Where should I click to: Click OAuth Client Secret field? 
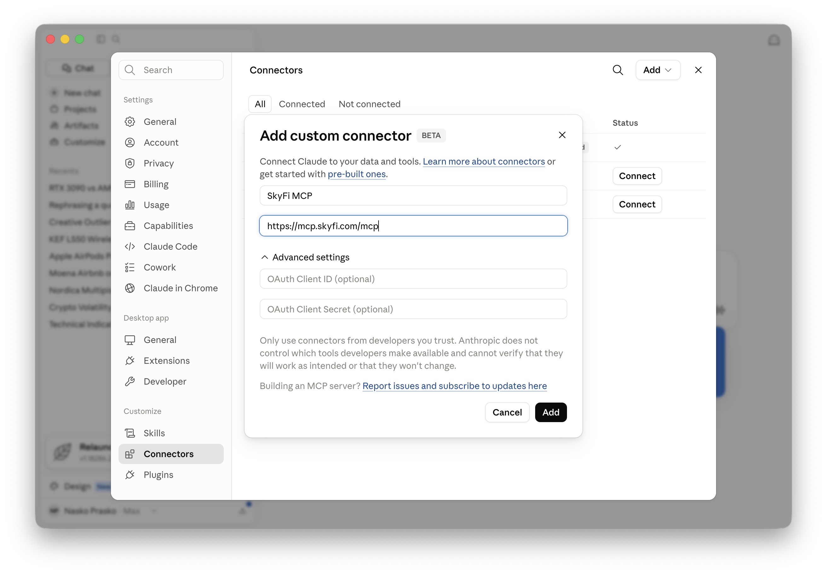coord(413,310)
